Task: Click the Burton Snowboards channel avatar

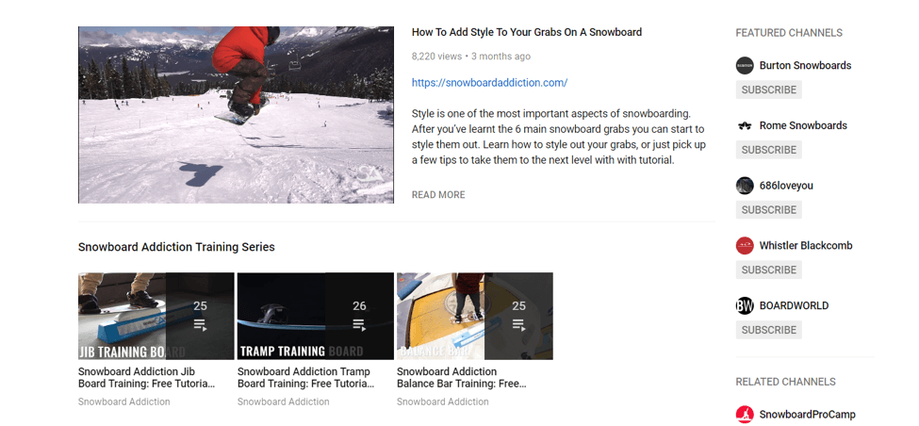Action: pos(745,66)
